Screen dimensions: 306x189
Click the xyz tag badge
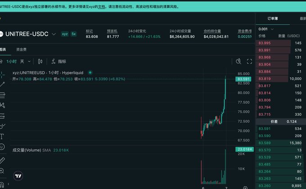(65, 34)
